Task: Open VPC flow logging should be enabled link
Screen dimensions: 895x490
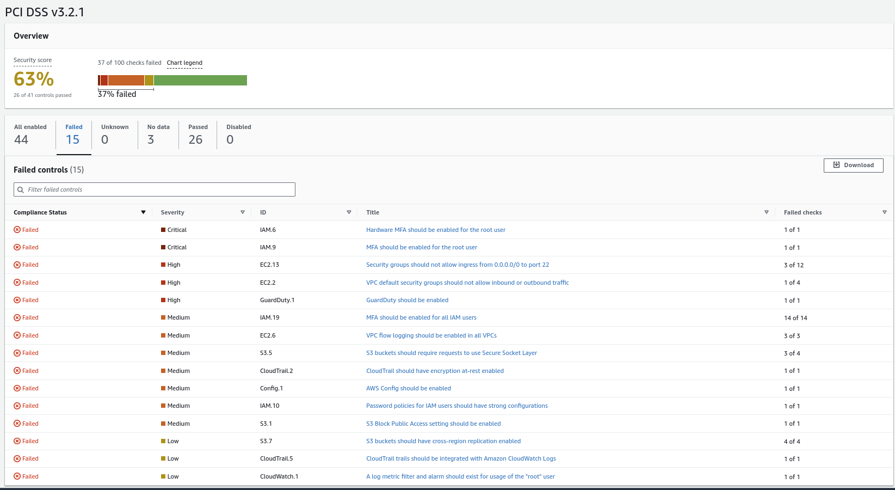Action: click(431, 335)
